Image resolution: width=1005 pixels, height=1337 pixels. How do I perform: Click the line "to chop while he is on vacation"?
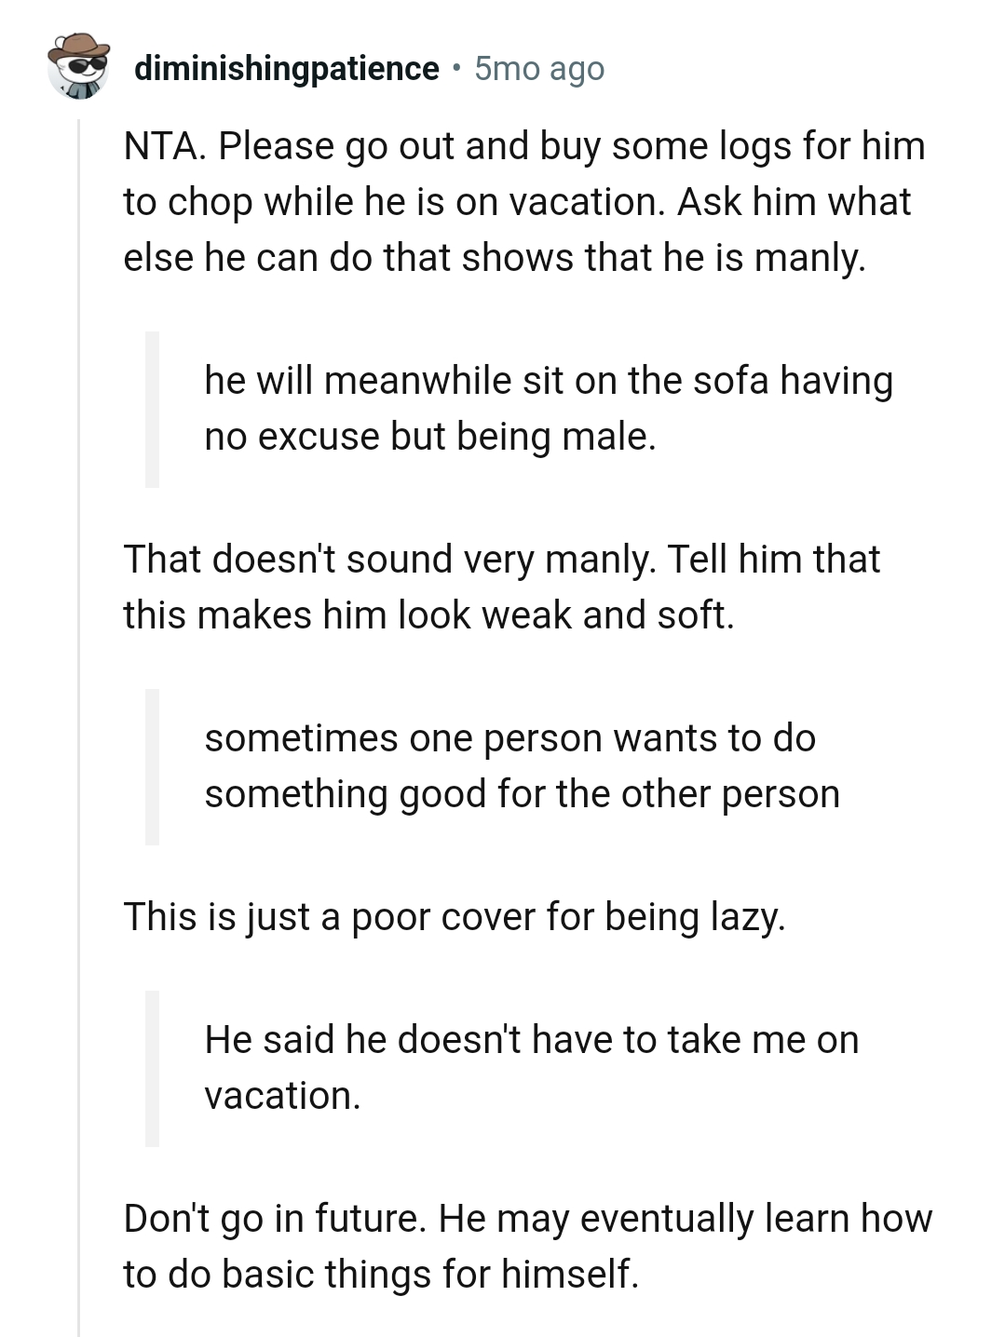click(517, 202)
